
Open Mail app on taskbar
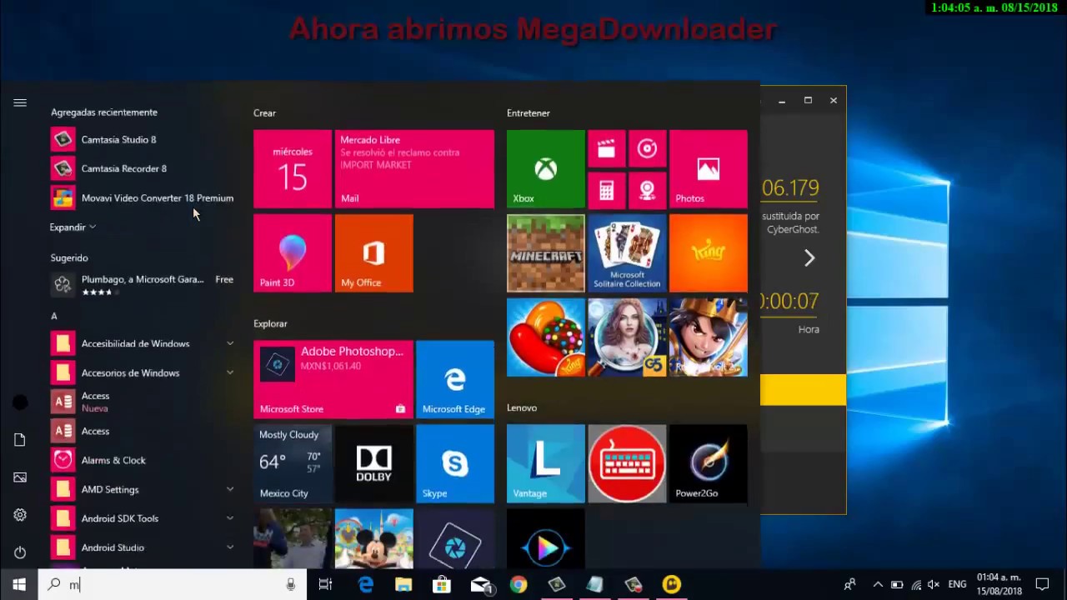click(480, 585)
